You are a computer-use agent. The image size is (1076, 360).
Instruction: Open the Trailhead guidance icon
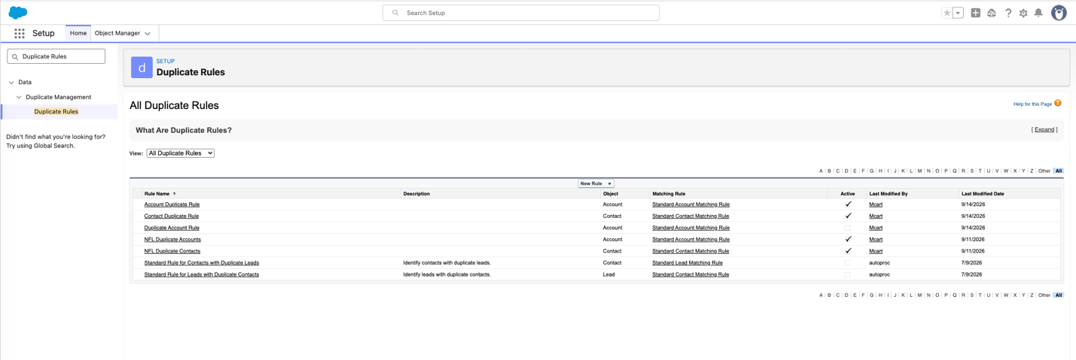pyautogui.click(x=992, y=13)
